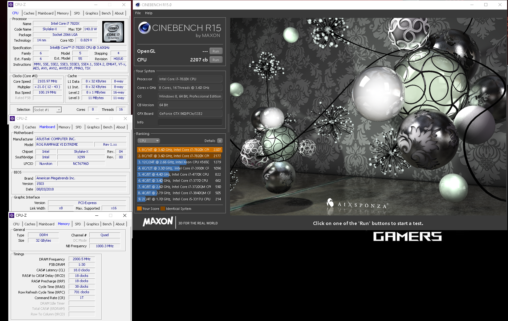The image size is (508, 321).
Task: Select ranking row 9 Core i5-3317U 214
Action: [x=180, y=199]
